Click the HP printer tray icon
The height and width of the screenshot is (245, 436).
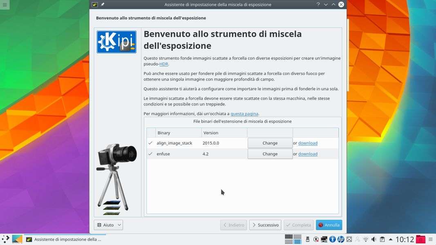coord(341,239)
